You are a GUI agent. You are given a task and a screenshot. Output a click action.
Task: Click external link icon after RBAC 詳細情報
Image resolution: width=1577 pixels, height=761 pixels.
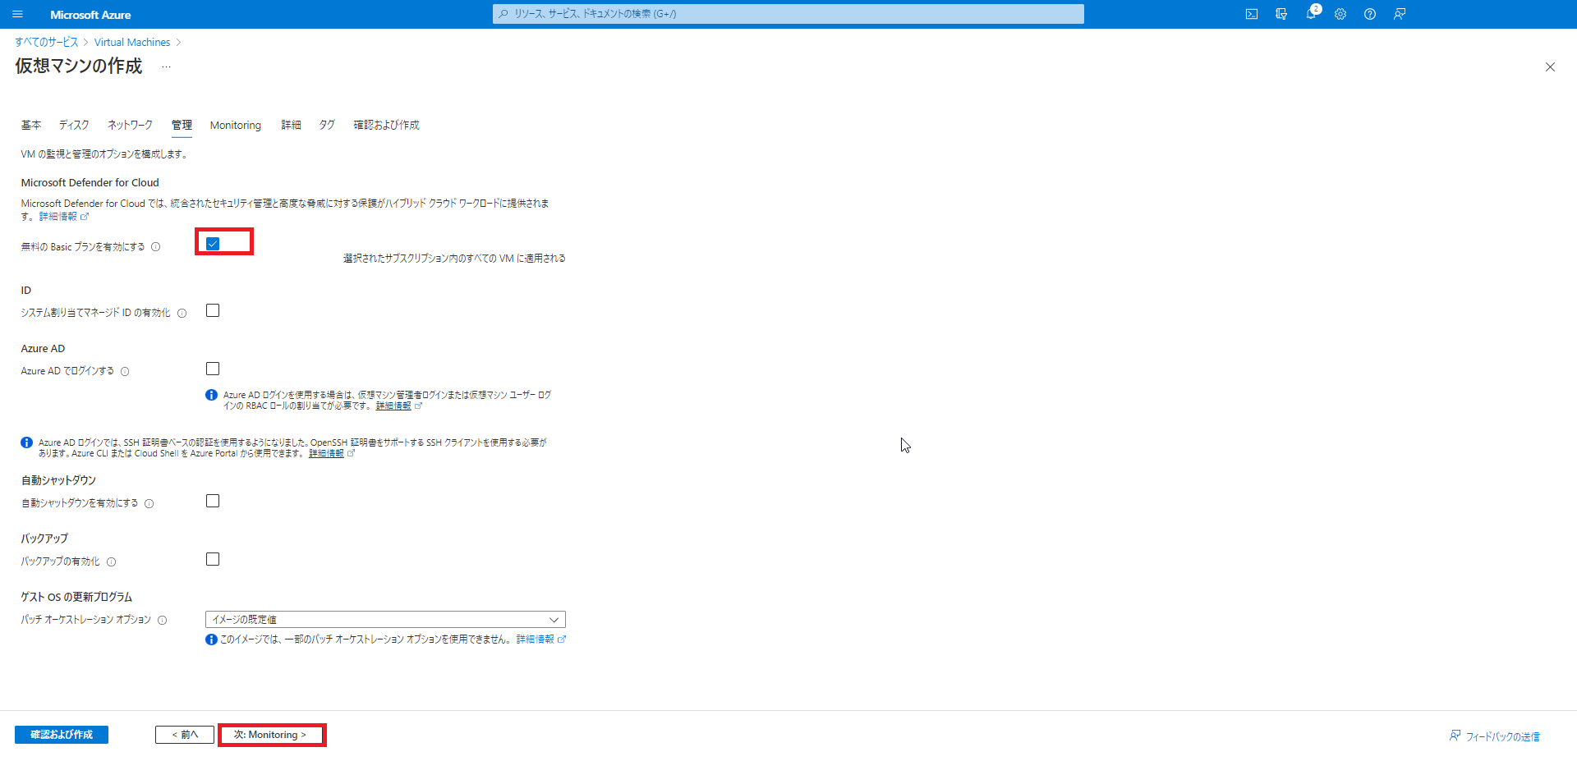pyautogui.click(x=418, y=406)
